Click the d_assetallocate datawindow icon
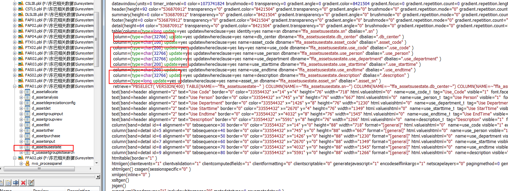 pyautogui.click(x=28, y=92)
